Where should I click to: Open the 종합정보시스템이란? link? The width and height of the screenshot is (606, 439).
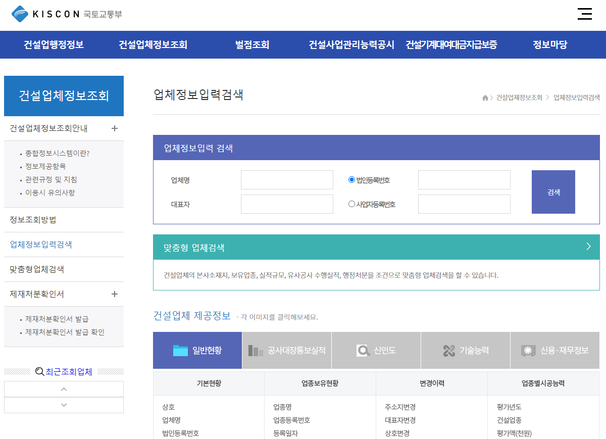coord(58,153)
